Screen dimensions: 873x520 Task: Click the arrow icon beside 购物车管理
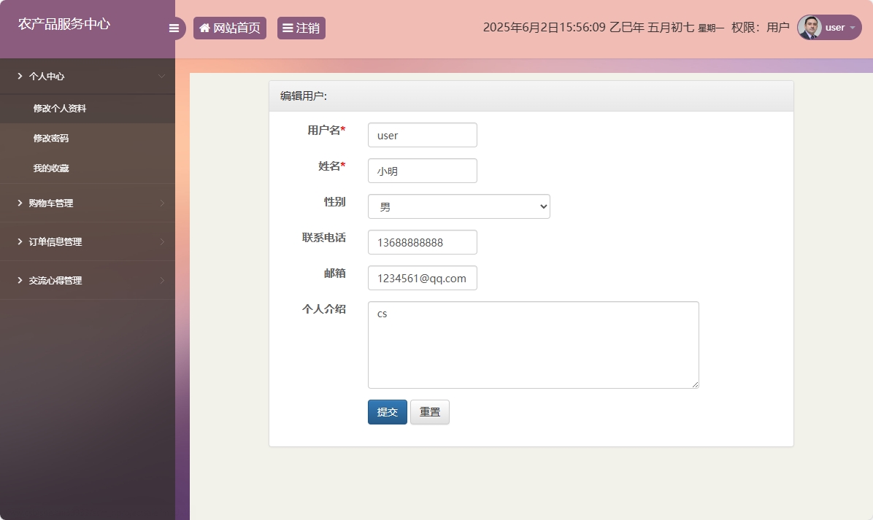(164, 203)
